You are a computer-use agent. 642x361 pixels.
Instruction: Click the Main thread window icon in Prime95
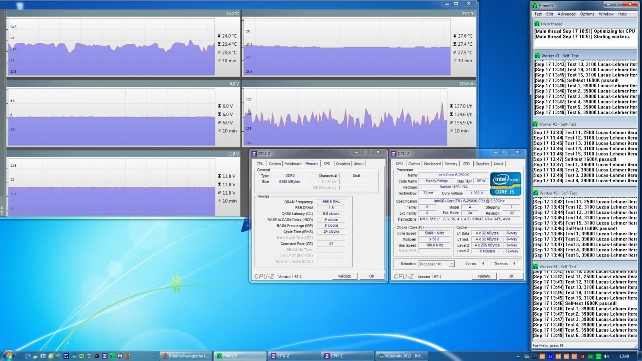537,24
